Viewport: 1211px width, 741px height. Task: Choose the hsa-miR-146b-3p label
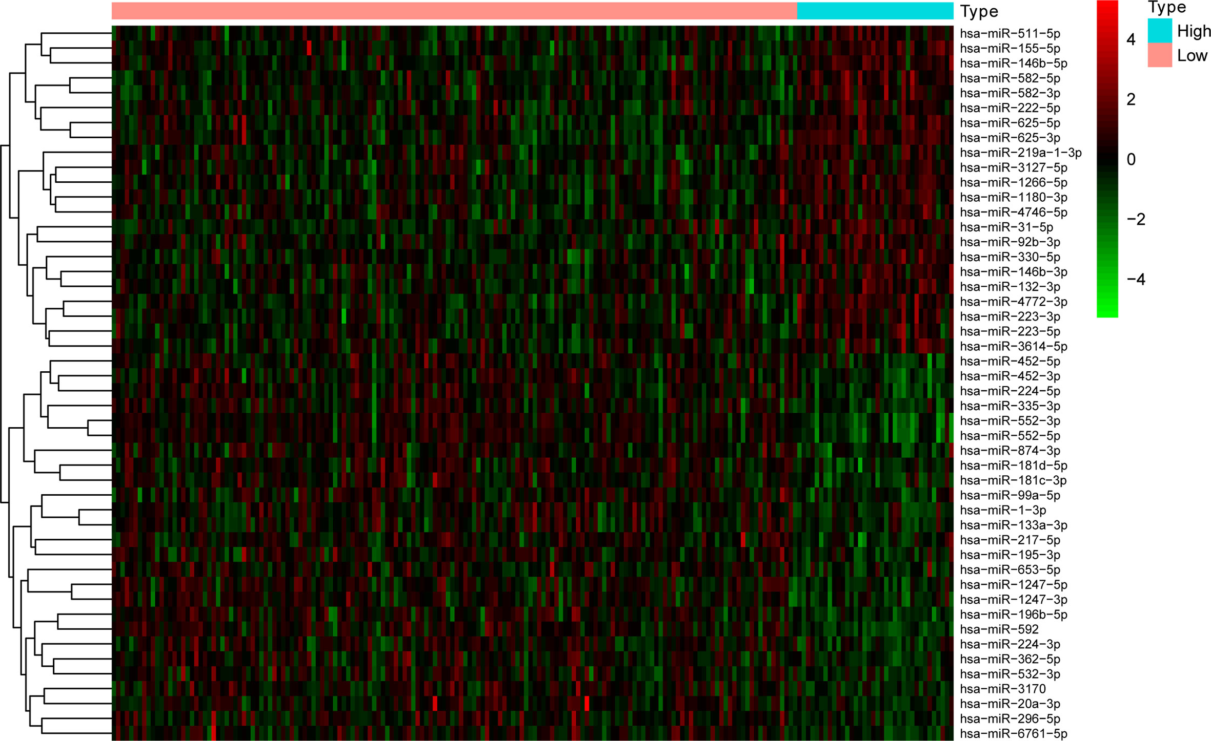point(1014,272)
